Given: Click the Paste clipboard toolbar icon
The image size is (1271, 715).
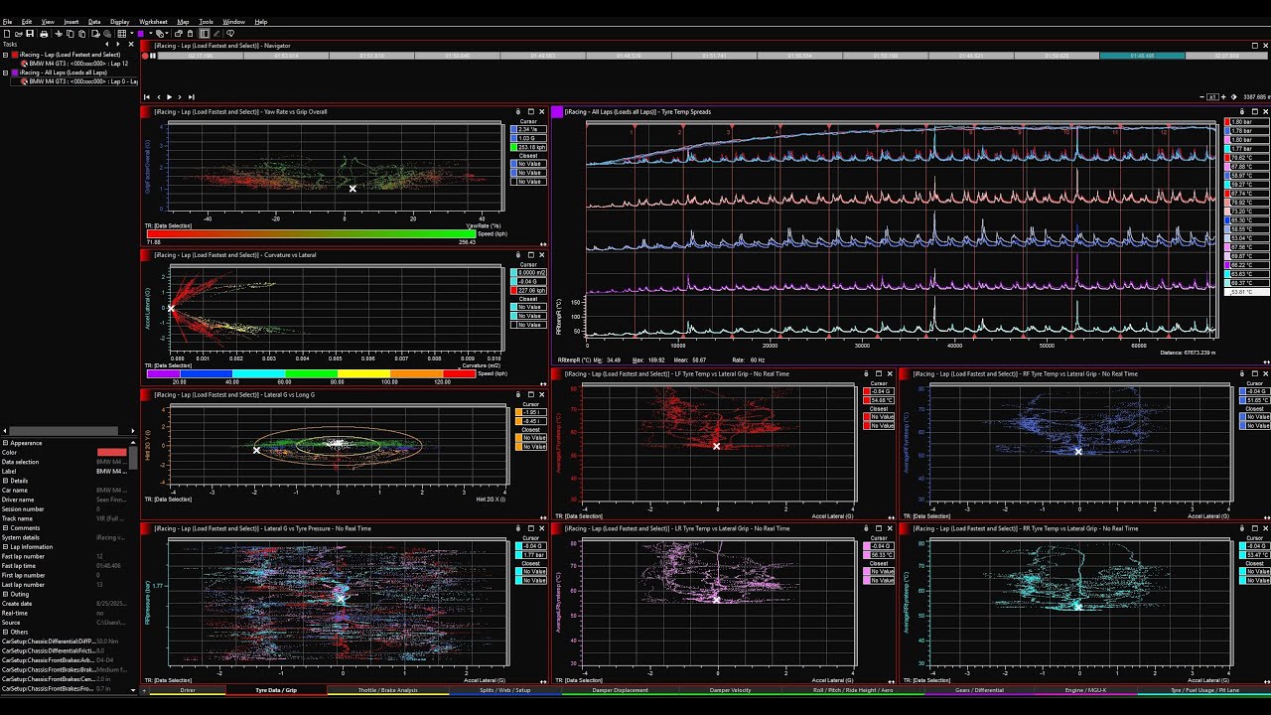Looking at the screenshot, I should 81,33.
